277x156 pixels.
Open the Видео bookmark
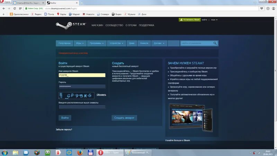click(x=117, y=14)
